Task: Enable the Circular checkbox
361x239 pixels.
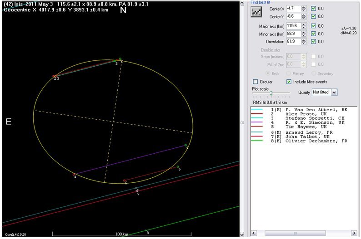Action: tap(256, 82)
